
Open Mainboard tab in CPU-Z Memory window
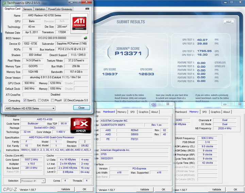pyautogui.click(x=181, y=112)
